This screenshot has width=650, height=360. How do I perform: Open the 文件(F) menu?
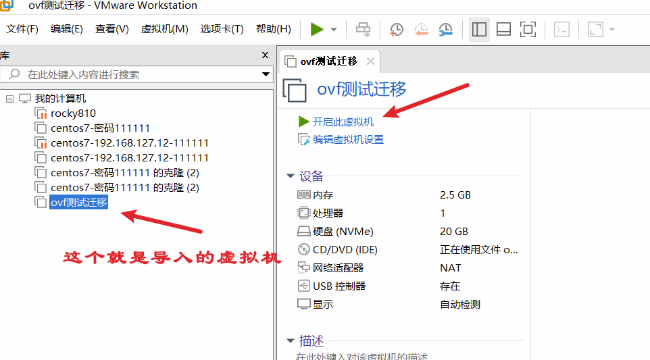point(22,29)
